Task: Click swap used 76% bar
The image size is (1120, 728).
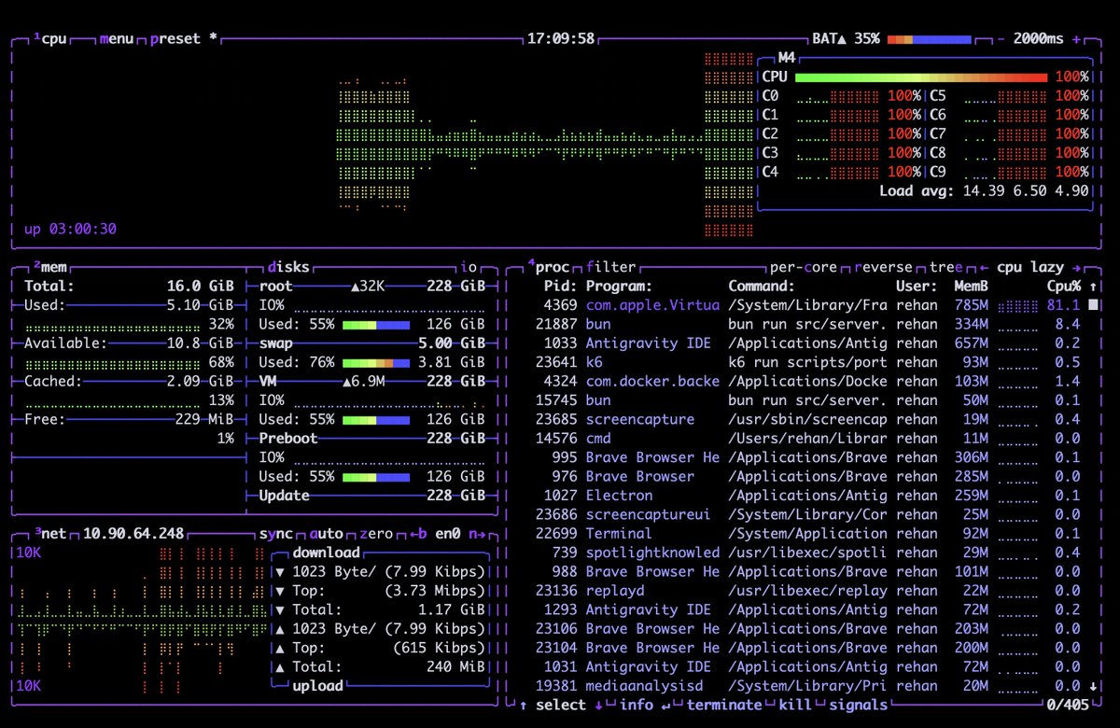Action: 376,362
